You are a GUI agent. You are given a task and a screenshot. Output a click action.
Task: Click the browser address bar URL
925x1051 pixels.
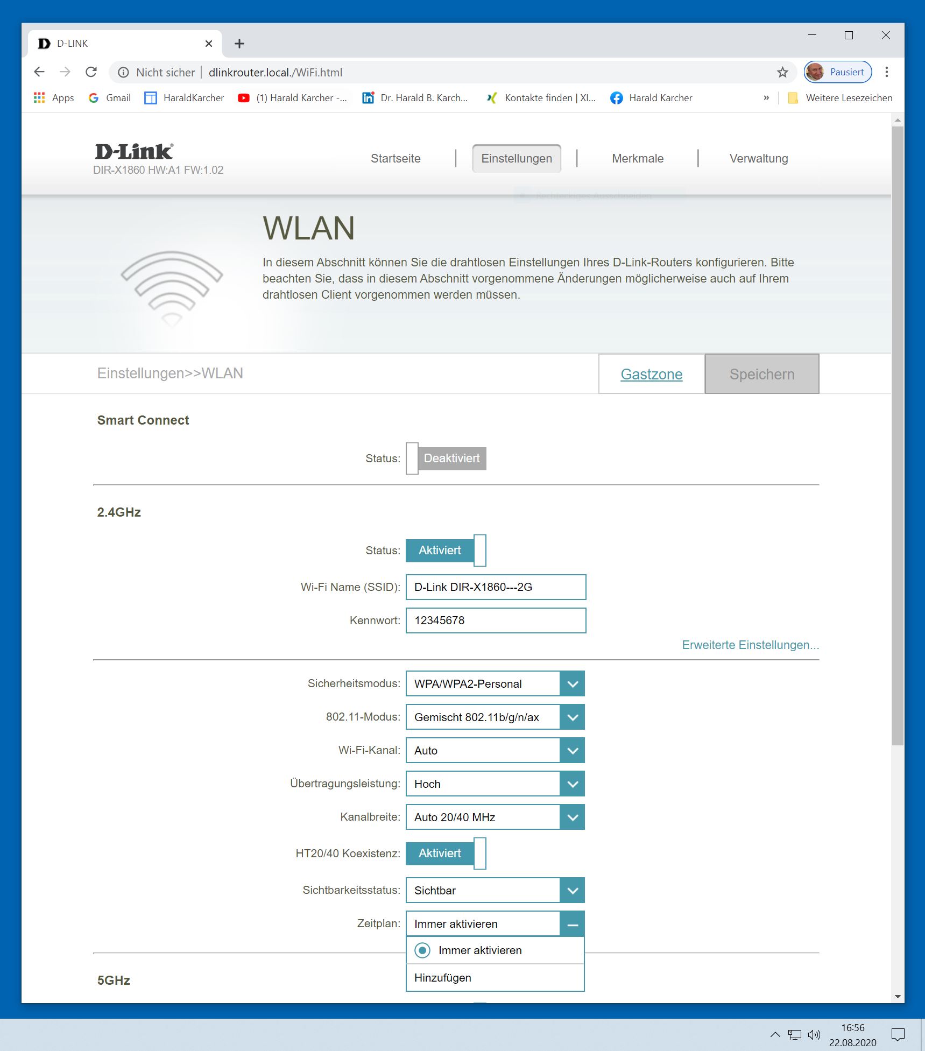click(276, 73)
